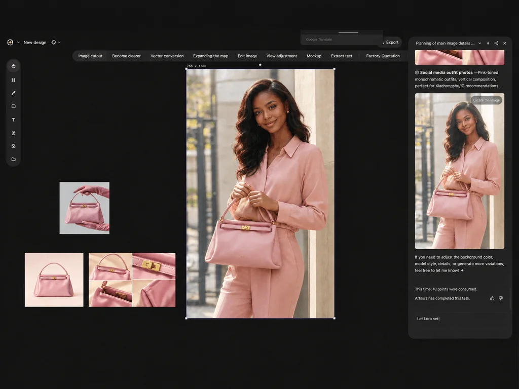The width and height of the screenshot is (519, 389).
Task: Select the frame crop tool
Action: 13,80
